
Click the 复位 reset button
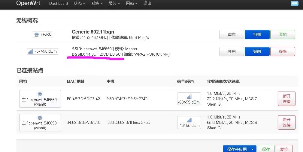point(284,149)
